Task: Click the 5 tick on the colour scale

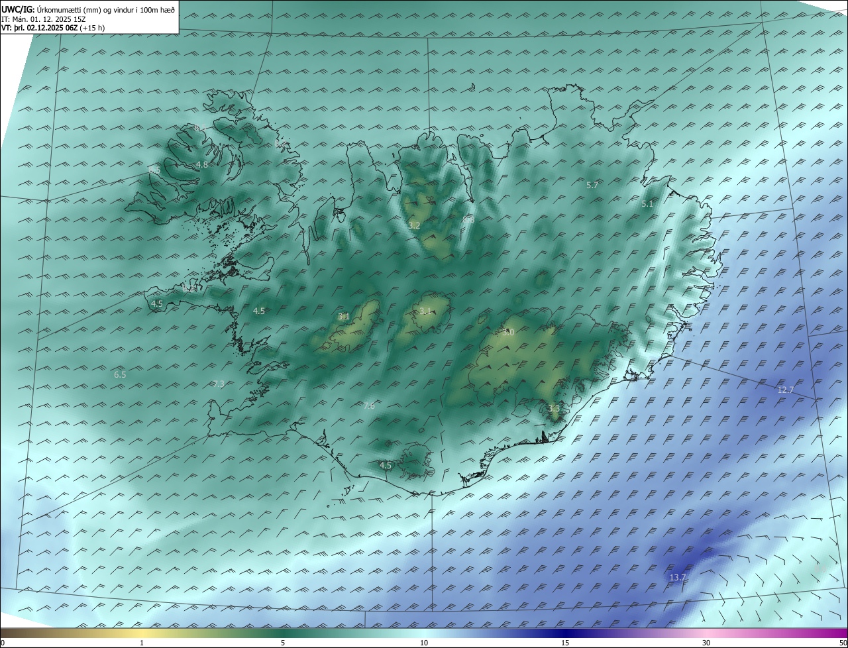Action: pyautogui.click(x=283, y=643)
